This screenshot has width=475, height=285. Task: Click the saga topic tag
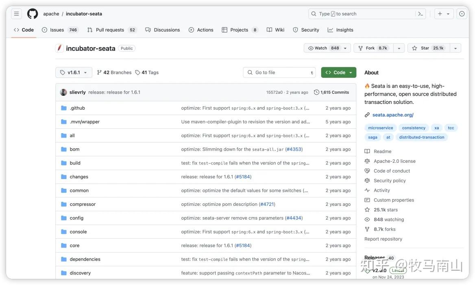coord(373,137)
